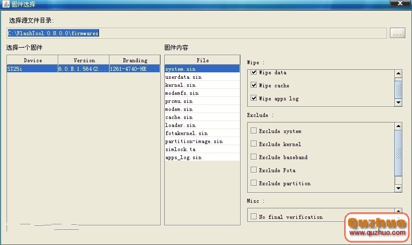Viewport: 412px width, 245px height.
Task: Click the Java icon in title bar
Action: (6, 4)
